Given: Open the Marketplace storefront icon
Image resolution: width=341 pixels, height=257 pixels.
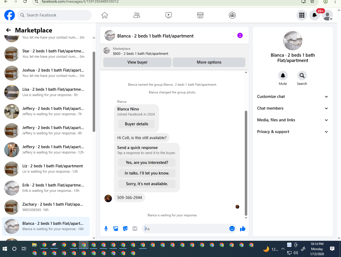Looking at the screenshot, I should click(200, 15).
